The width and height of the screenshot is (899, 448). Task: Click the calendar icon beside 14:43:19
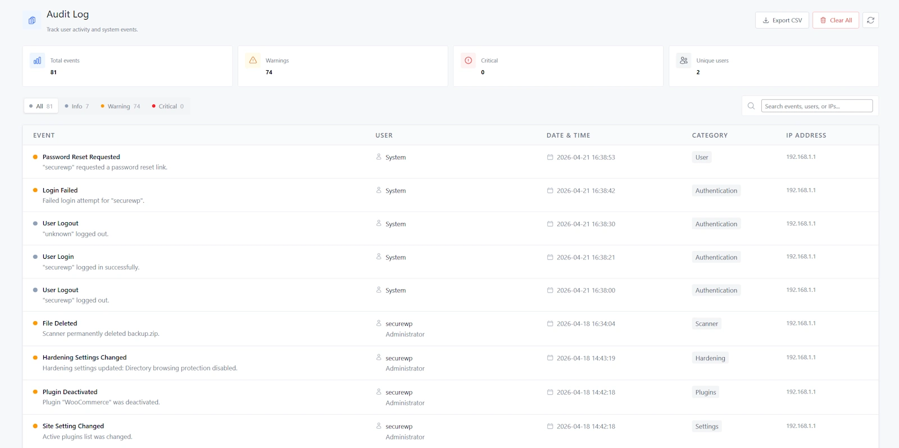pyautogui.click(x=550, y=358)
